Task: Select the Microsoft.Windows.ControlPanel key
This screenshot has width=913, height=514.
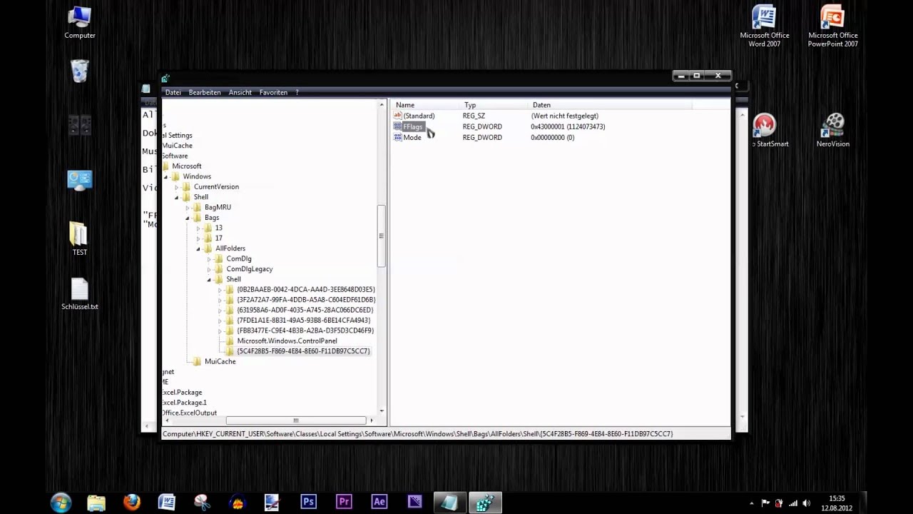Action: (287, 341)
